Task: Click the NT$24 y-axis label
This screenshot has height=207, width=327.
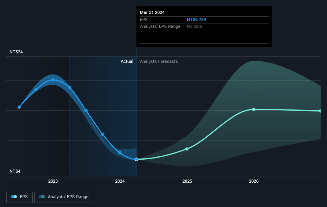Action: [x=16, y=52]
